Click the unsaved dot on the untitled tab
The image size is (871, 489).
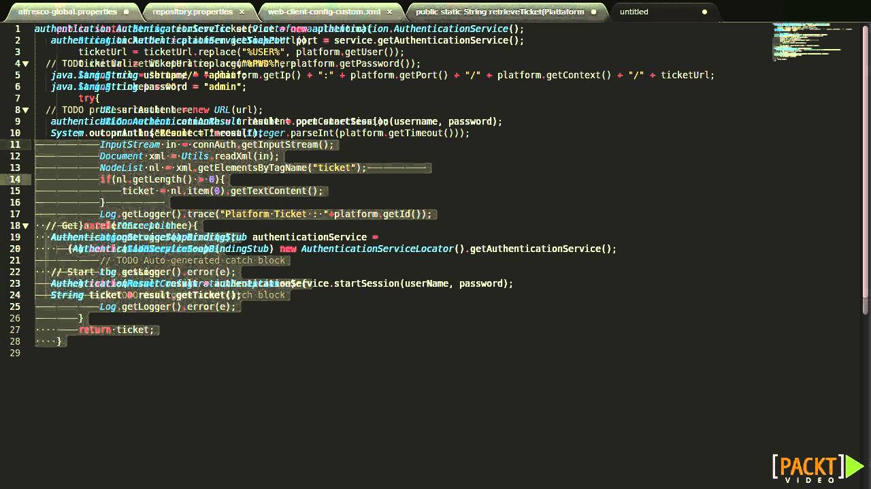tap(704, 12)
